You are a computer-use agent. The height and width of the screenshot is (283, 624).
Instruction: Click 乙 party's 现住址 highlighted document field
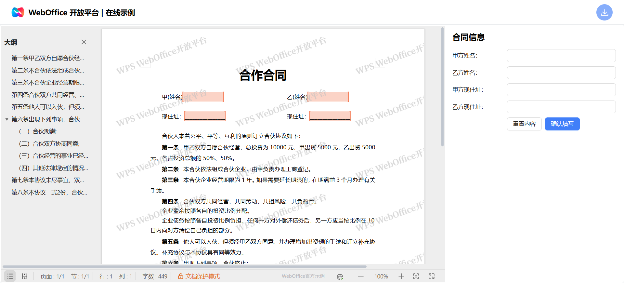pyautogui.click(x=330, y=116)
